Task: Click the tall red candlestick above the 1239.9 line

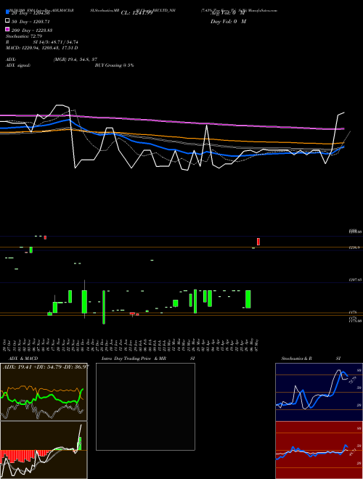Action: pyautogui.click(x=258, y=242)
